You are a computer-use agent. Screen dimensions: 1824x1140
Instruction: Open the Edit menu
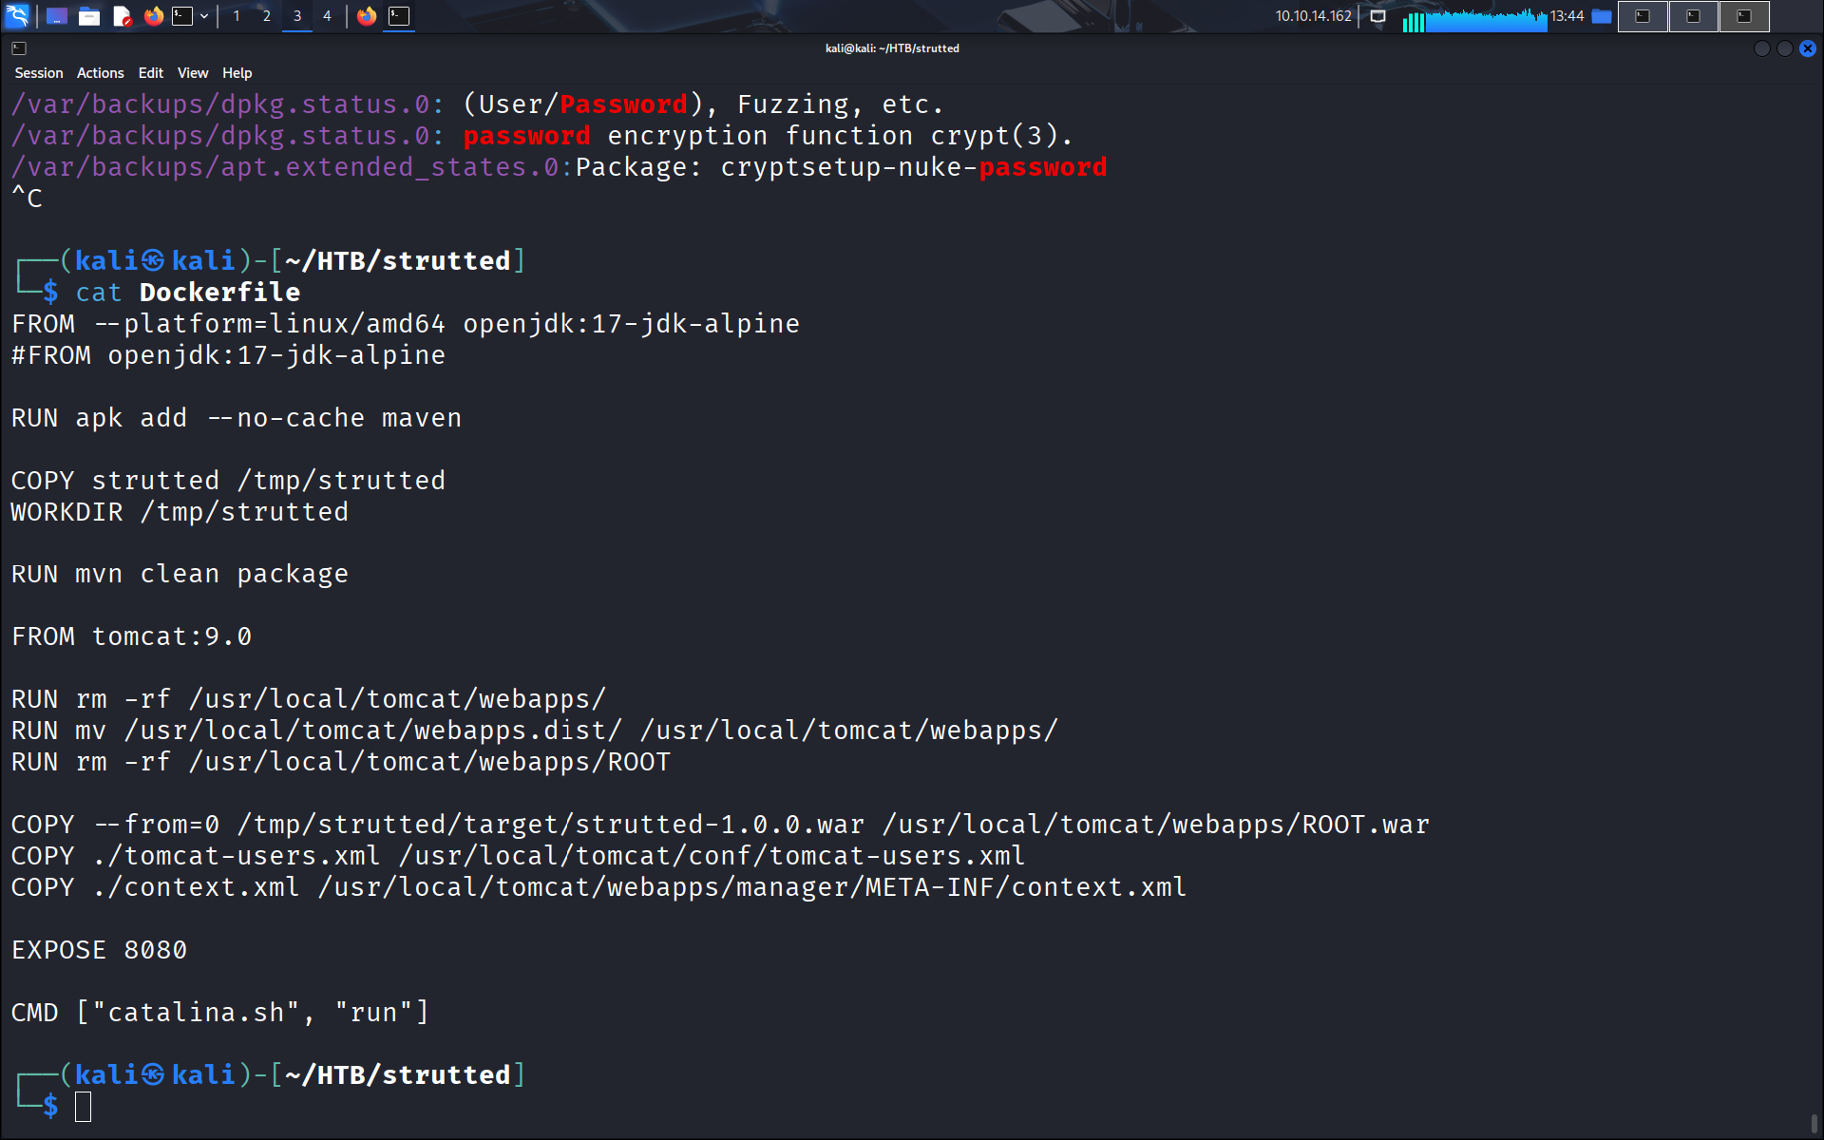pyautogui.click(x=150, y=73)
